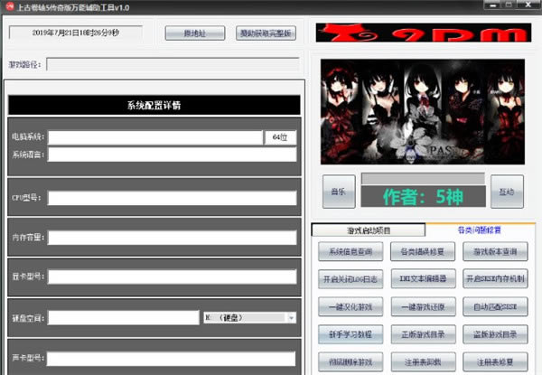542x375 pixels.
Task: Click the date and time display box
Action: [x=76, y=33]
